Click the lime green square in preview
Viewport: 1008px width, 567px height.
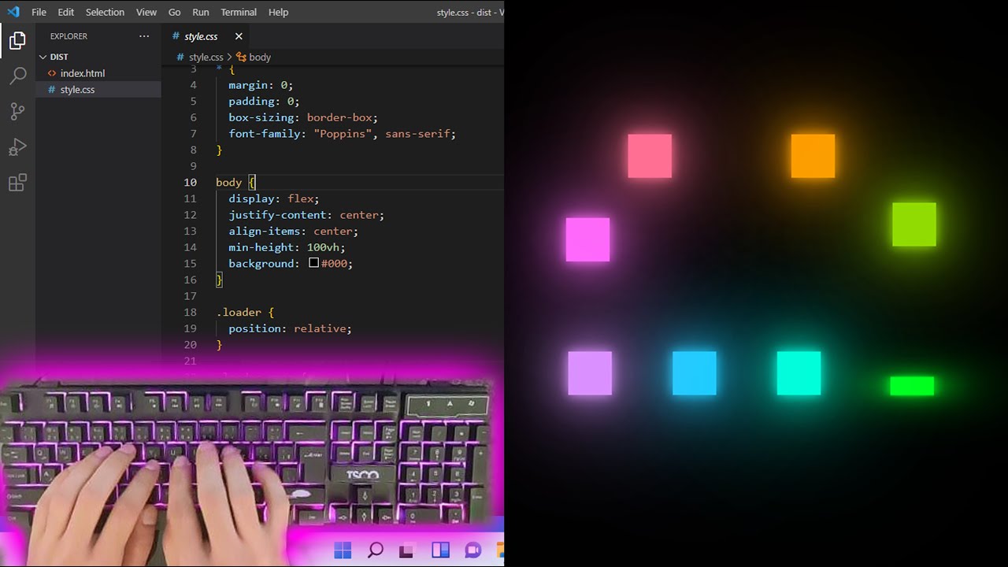click(x=914, y=224)
